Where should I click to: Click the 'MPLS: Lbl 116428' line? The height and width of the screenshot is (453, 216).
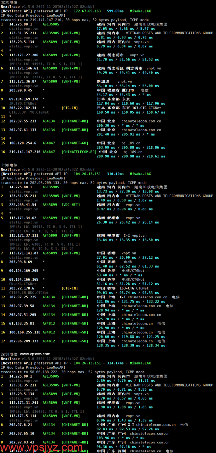coord(47,412)
